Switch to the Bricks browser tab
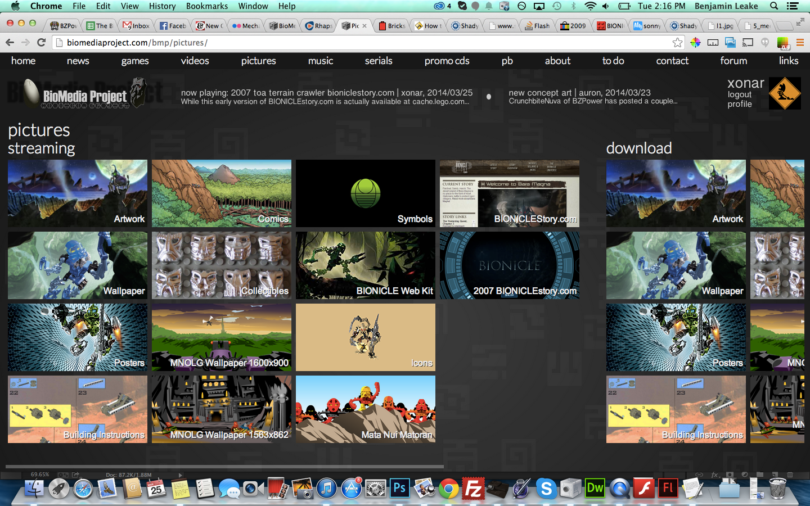 392,26
